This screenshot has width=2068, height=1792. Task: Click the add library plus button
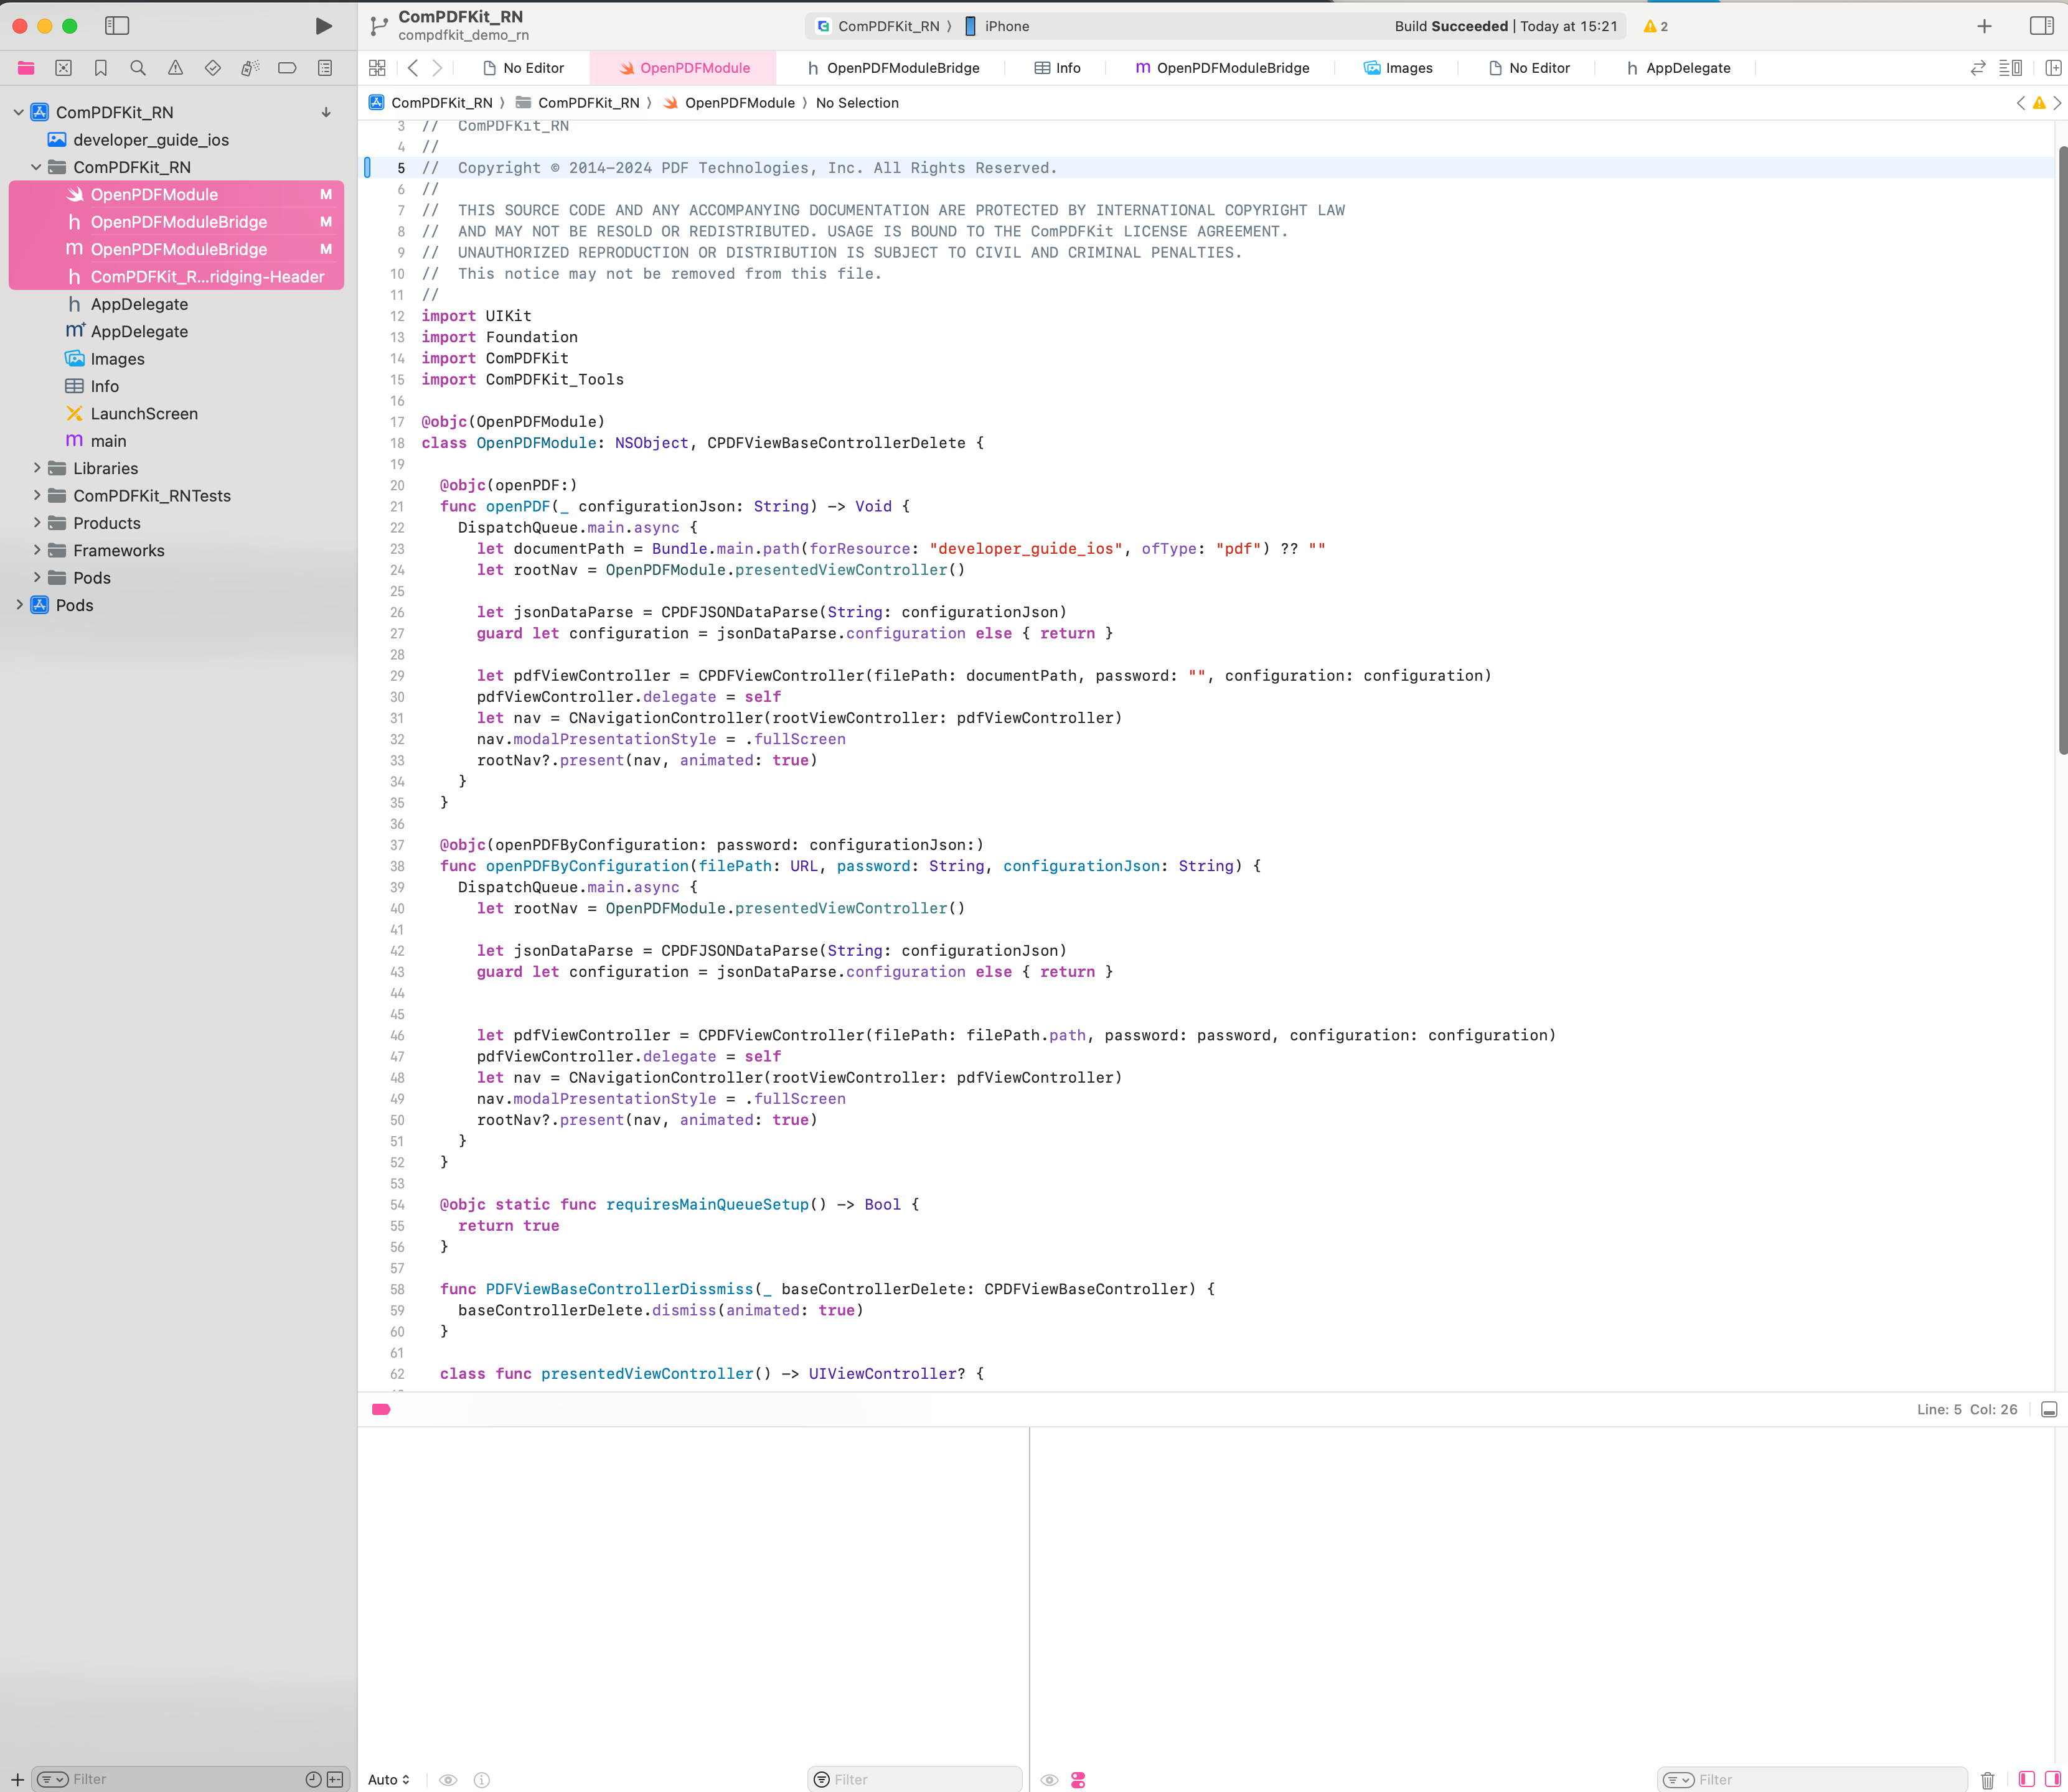coord(1985,26)
